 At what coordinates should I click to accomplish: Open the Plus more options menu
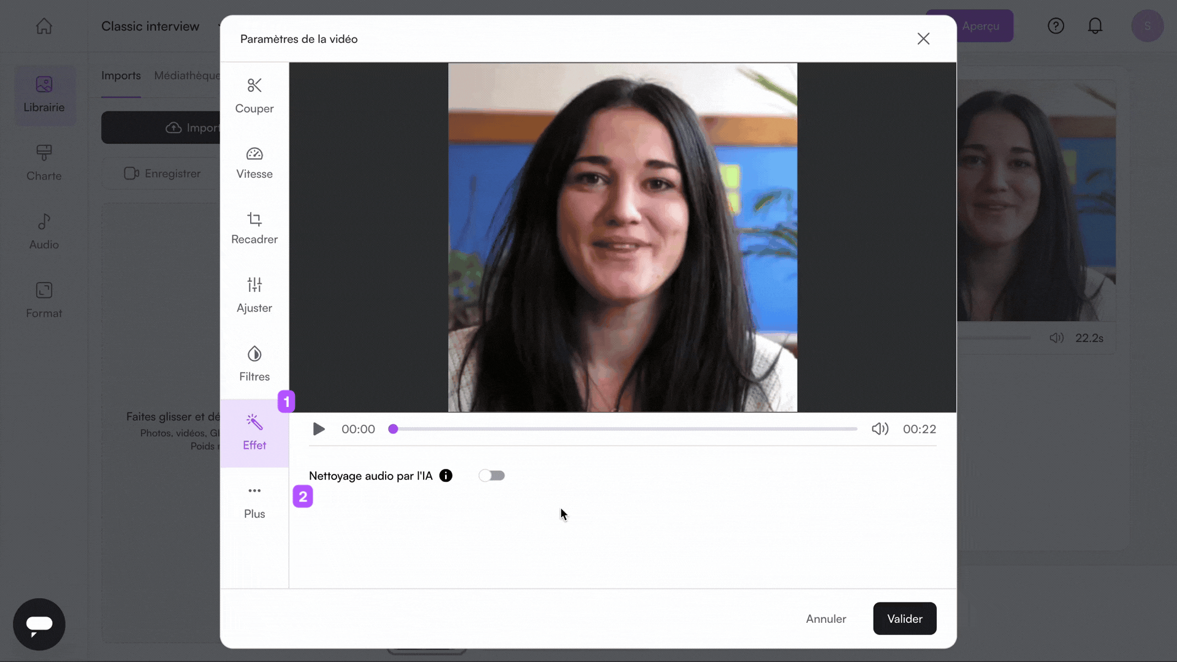pos(254,502)
